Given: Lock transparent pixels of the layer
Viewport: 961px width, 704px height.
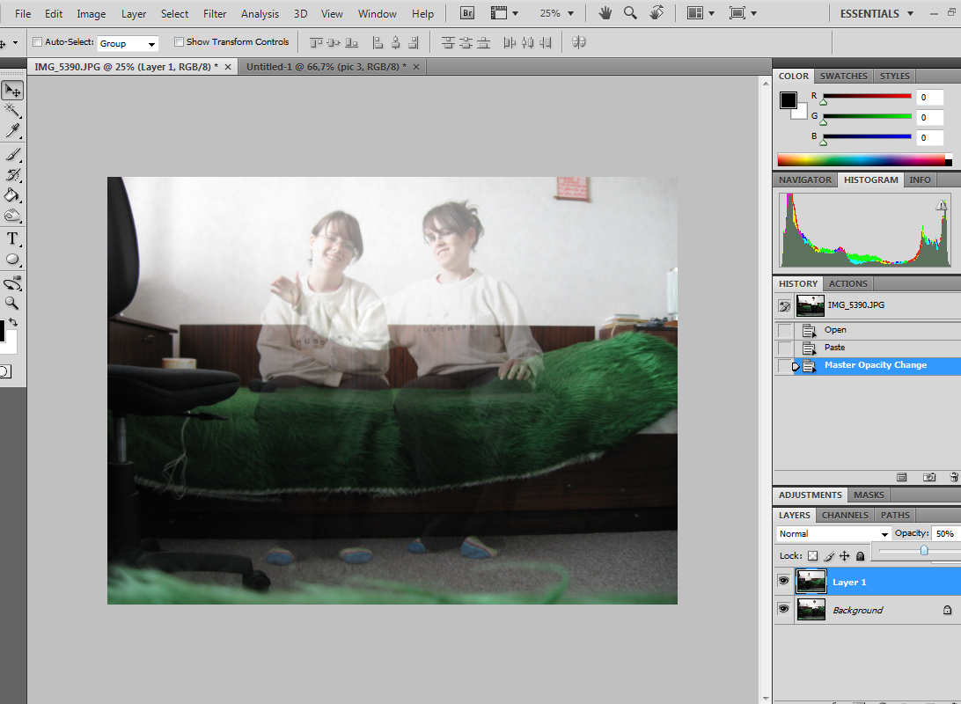Looking at the screenshot, I should 812,556.
